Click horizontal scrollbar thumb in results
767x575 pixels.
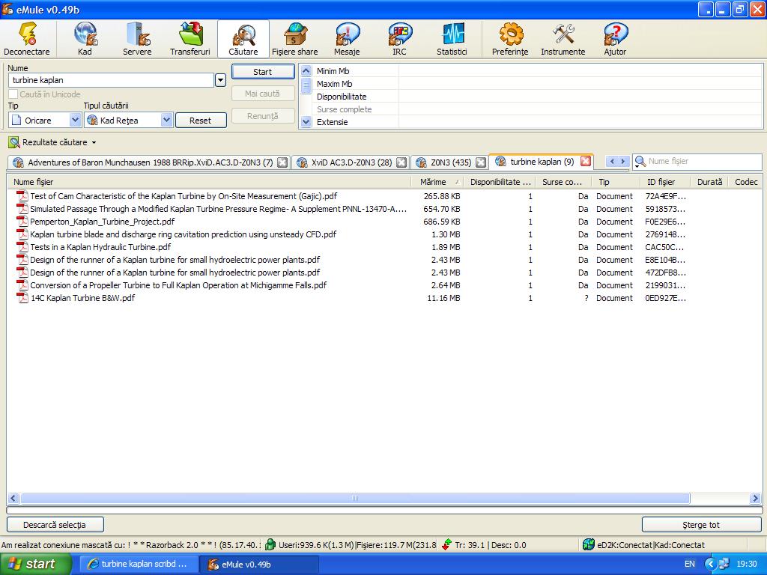tap(354, 498)
